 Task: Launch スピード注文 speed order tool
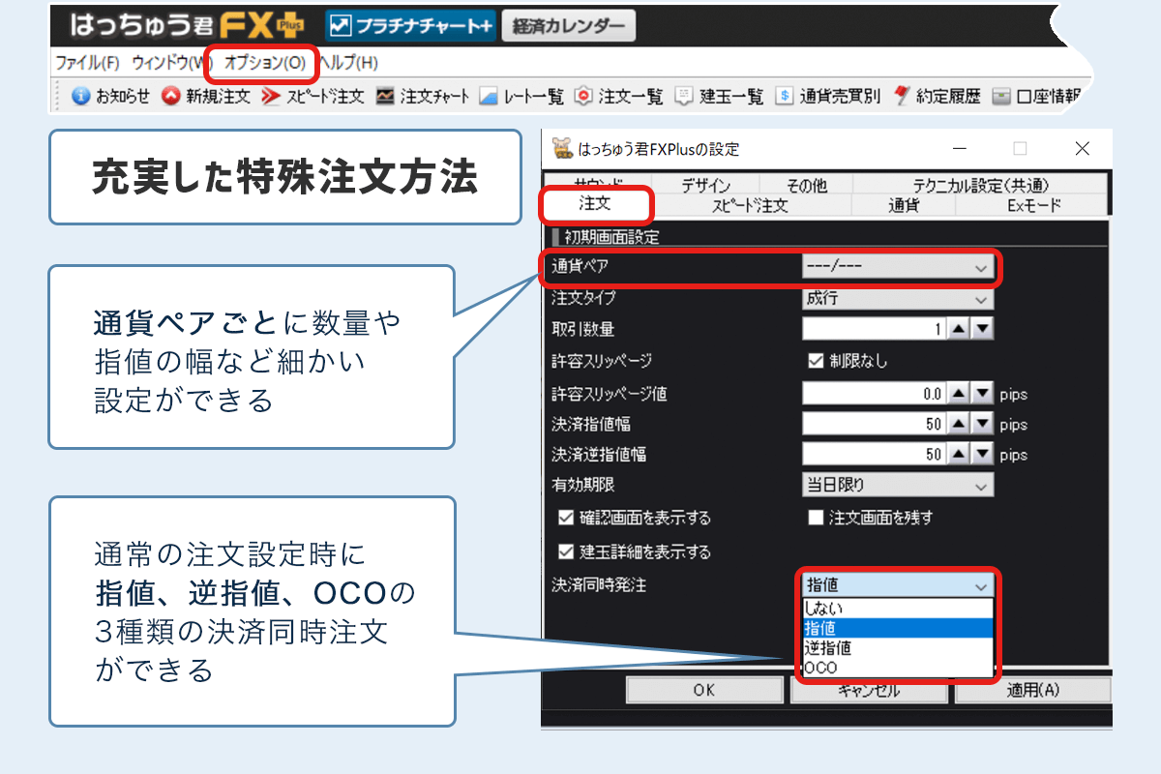pos(313,96)
